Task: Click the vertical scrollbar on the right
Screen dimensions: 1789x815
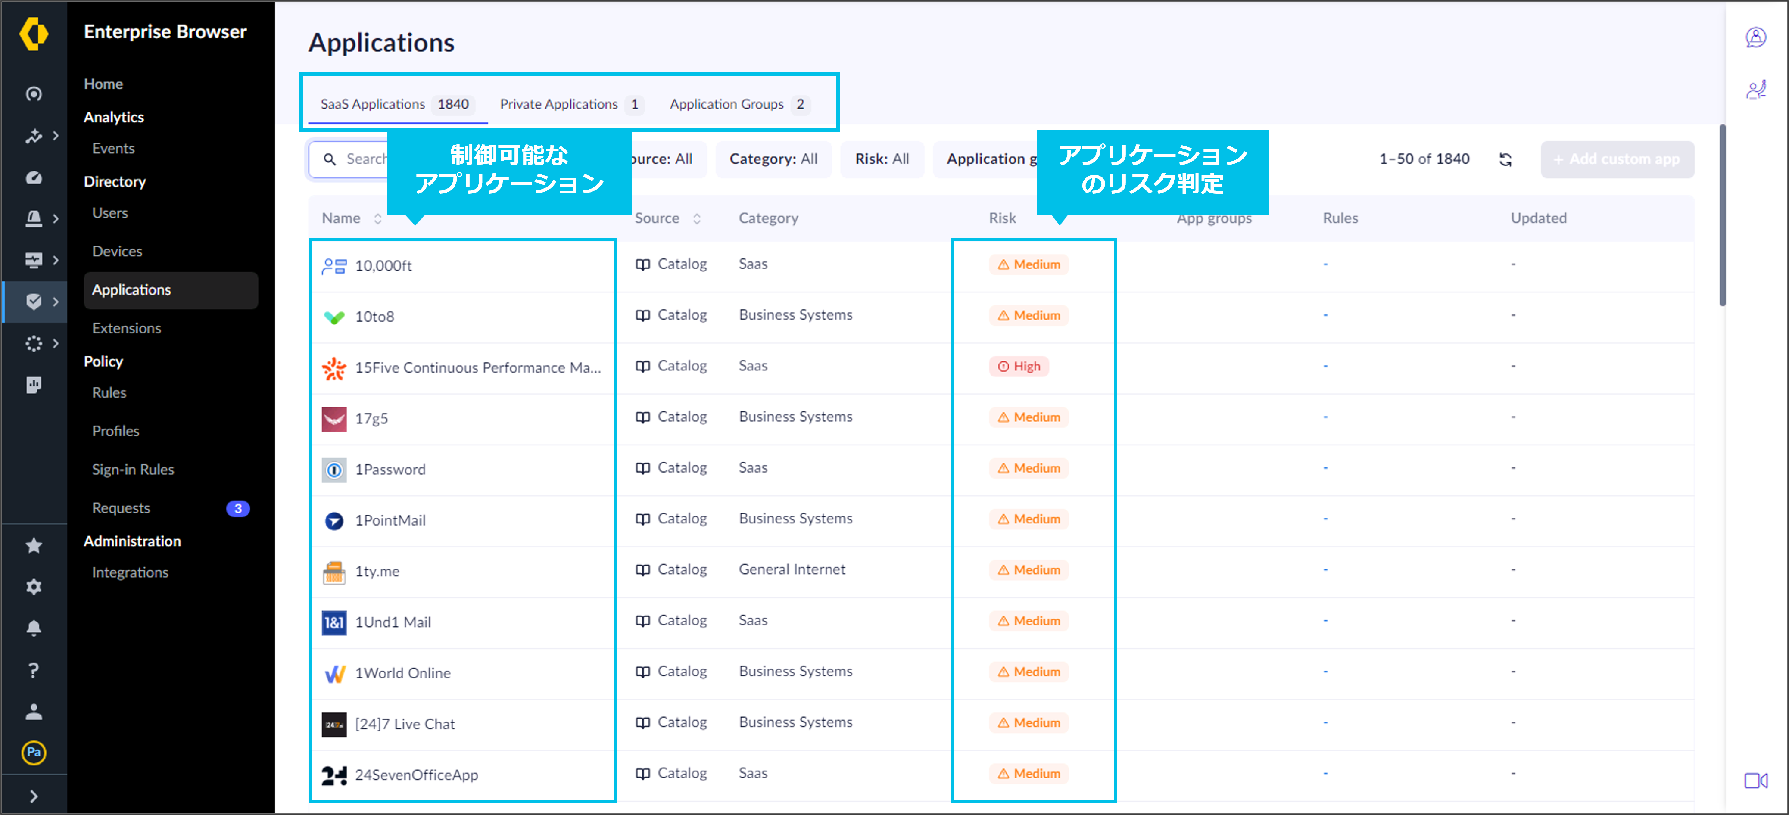Action: 1722,215
